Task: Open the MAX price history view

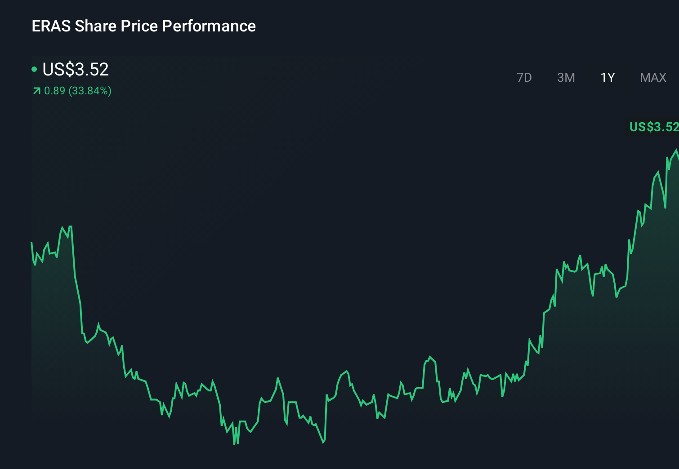Action: pos(652,77)
